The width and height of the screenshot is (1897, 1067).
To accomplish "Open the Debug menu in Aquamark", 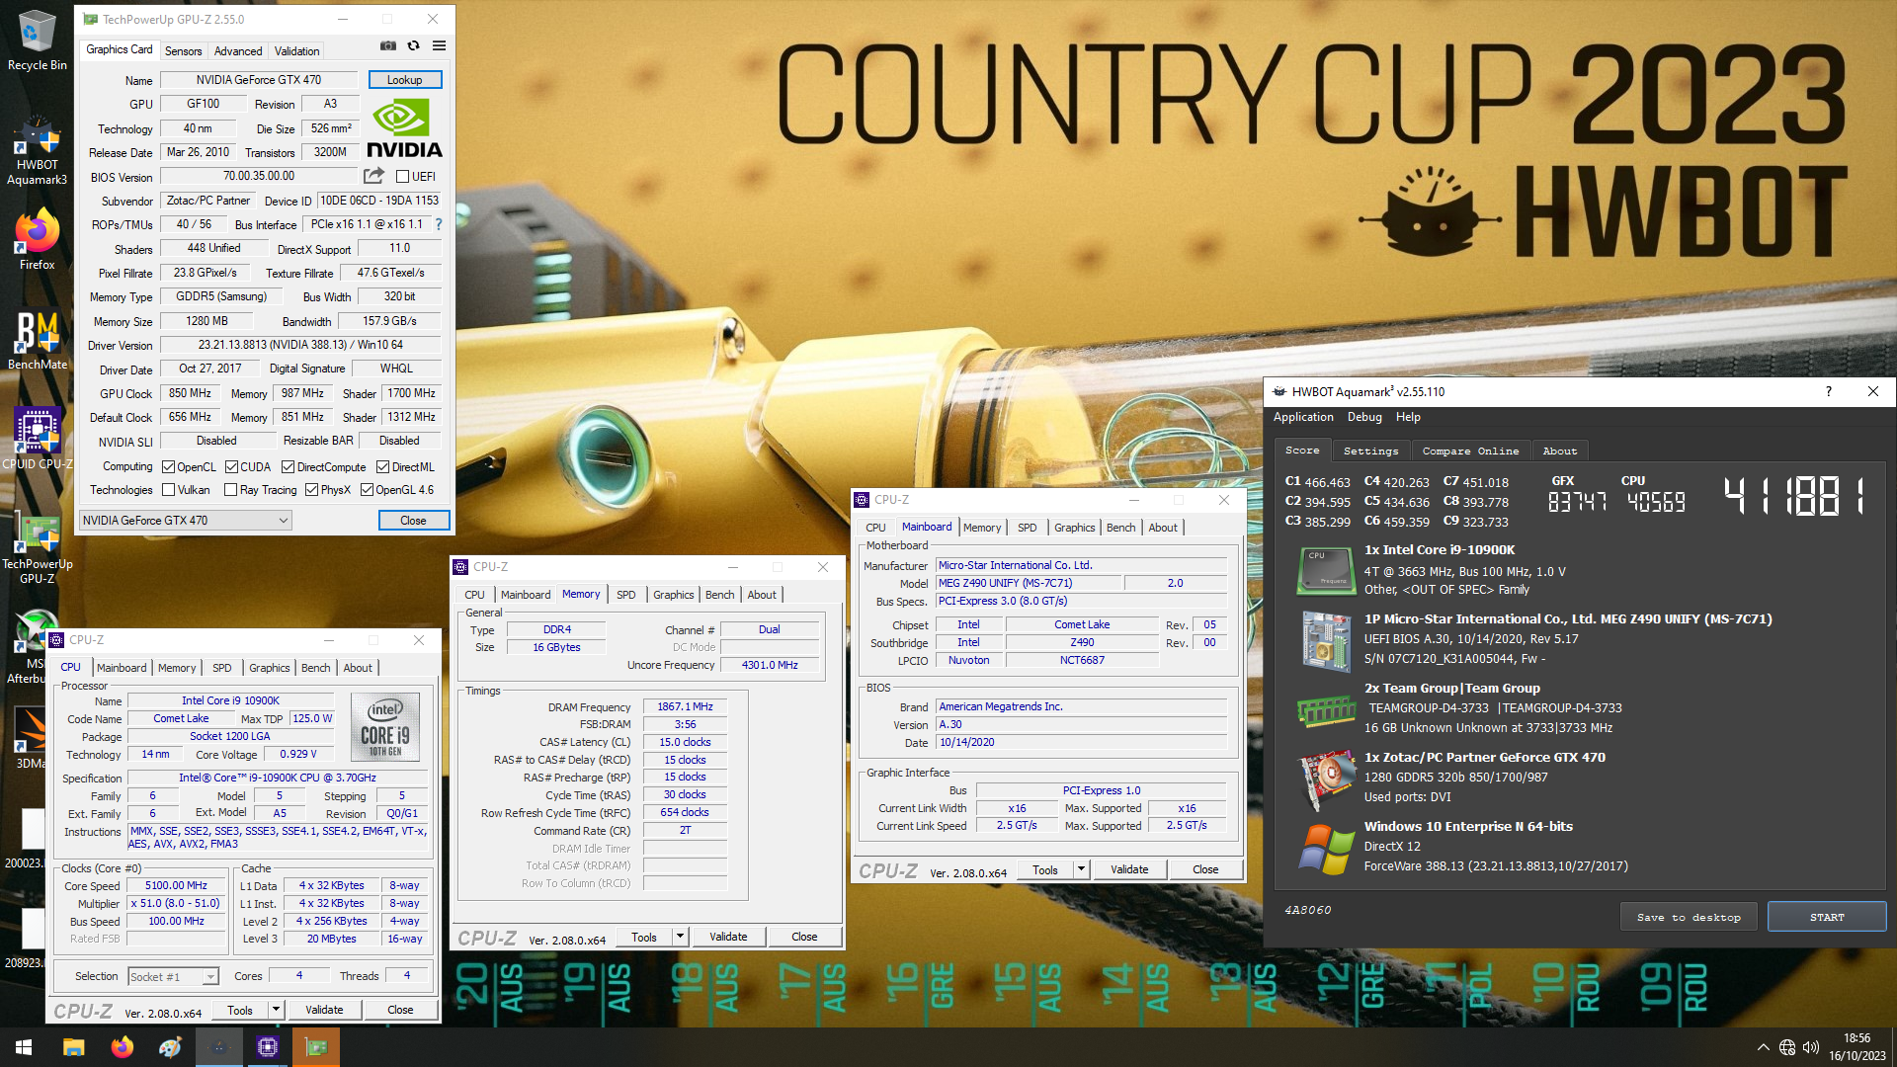I will pyautogui.click(x=1364, y=417).
